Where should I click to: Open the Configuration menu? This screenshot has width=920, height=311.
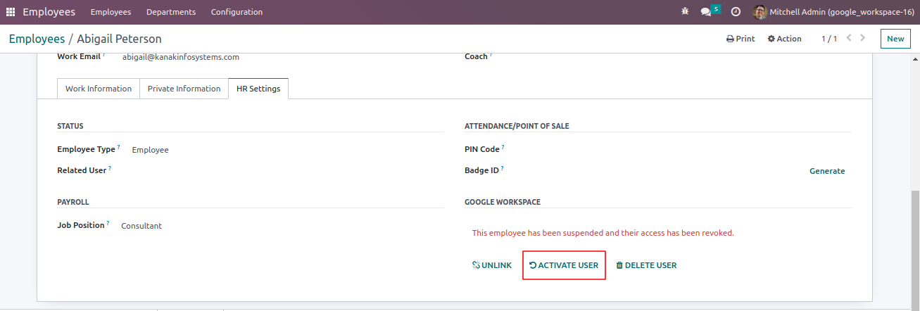point(237,12)
